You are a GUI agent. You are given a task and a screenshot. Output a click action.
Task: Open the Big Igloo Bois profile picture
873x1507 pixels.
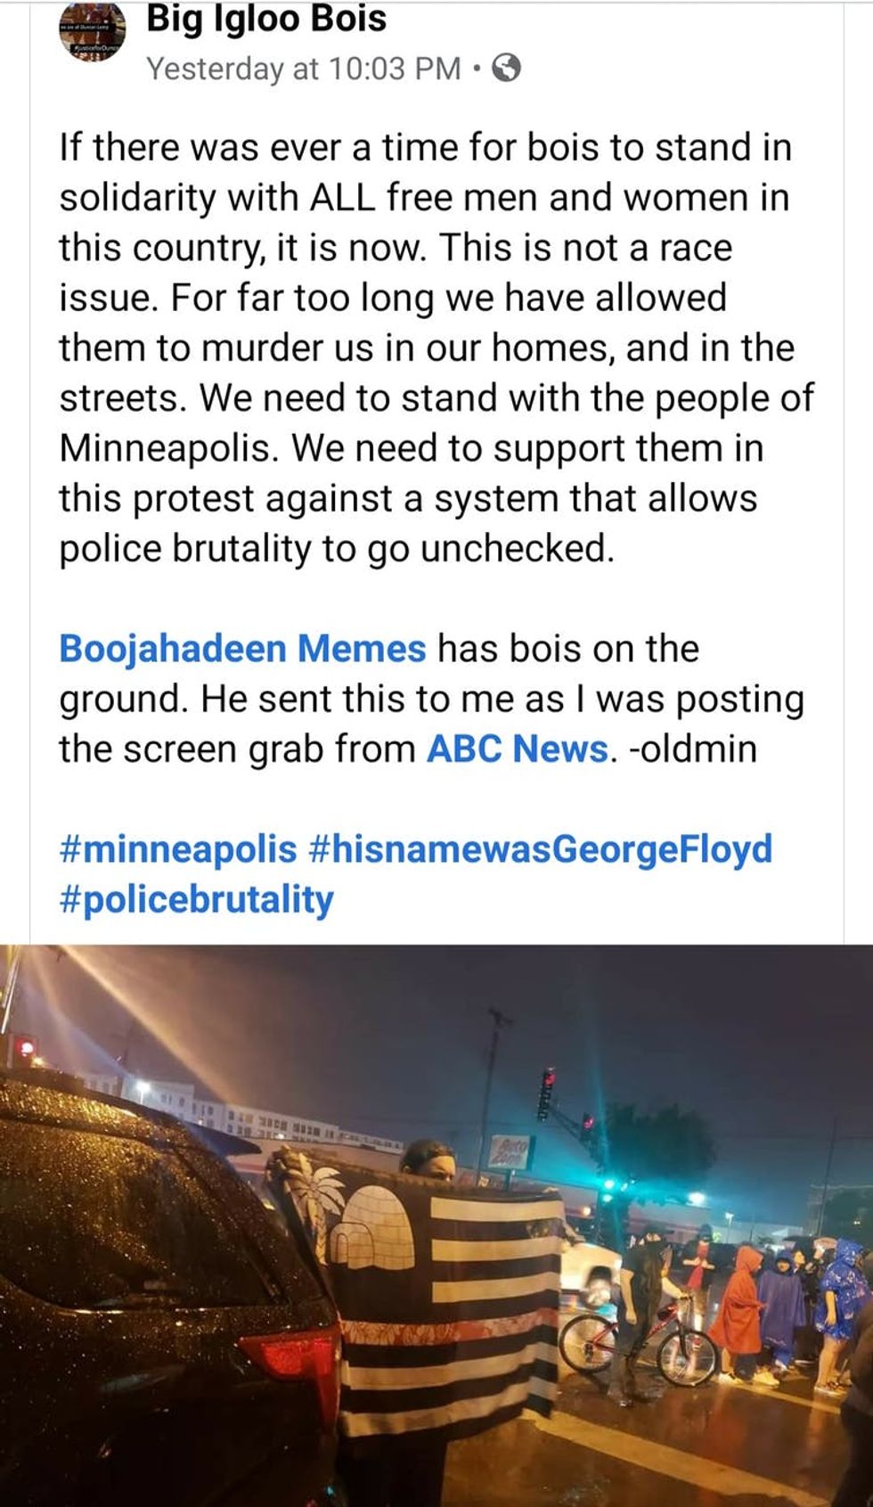[x=93, y=33]
